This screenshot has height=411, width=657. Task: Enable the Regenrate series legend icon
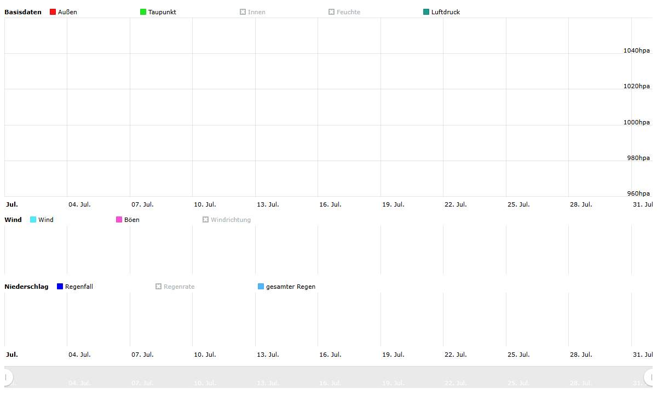158,287
